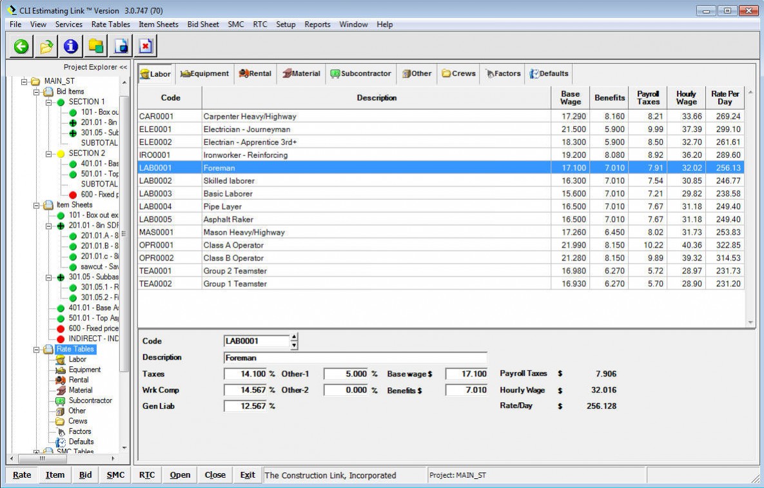Select Labor under Rate Tables in the tree
764x488 pixels.
[77, 360]
